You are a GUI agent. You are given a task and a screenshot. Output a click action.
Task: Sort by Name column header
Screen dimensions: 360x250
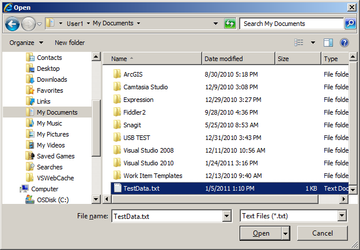point(152,59)
